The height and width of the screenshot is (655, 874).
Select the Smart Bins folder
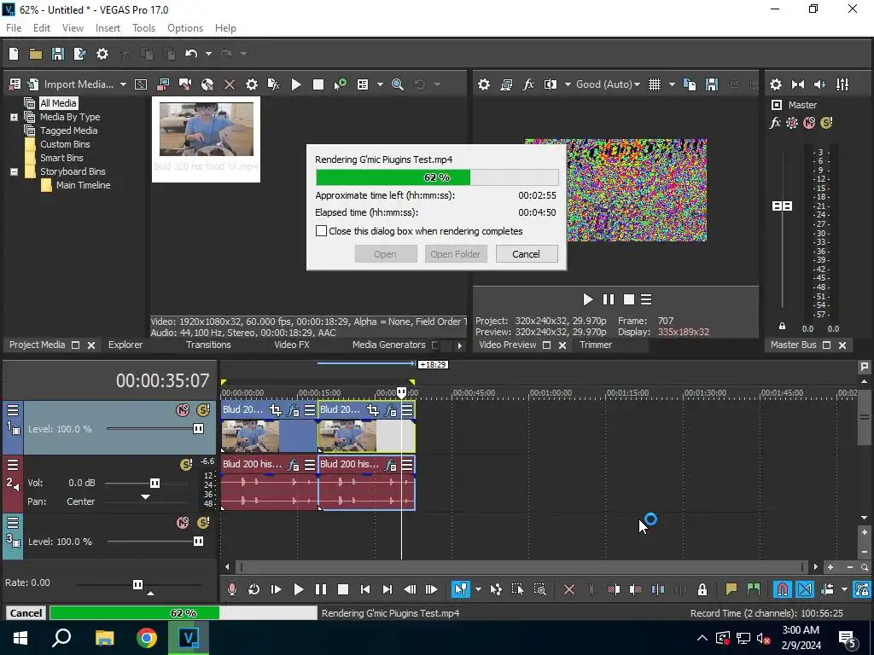[x=61, y=158]
